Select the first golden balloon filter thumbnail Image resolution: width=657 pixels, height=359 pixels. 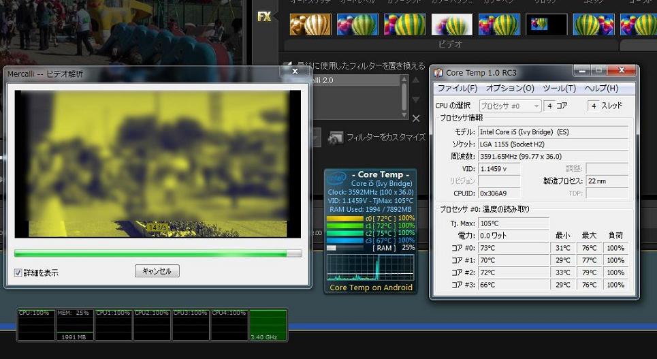310,25
